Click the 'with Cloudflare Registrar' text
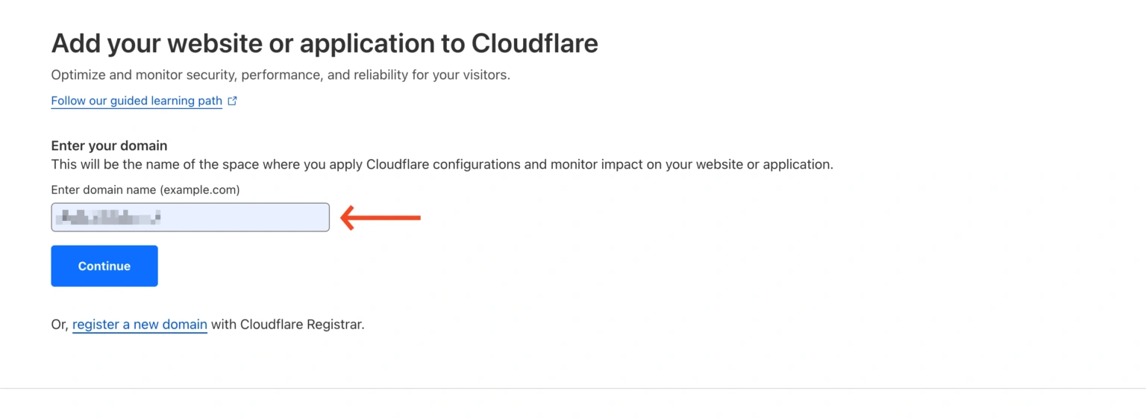Image resolution: width=1146 pixels, height=418 pixels. click(287, 325)
